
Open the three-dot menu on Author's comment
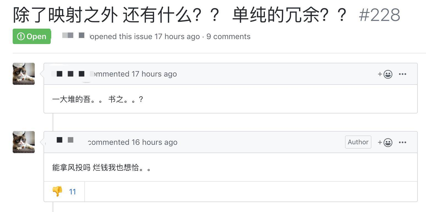402,142
